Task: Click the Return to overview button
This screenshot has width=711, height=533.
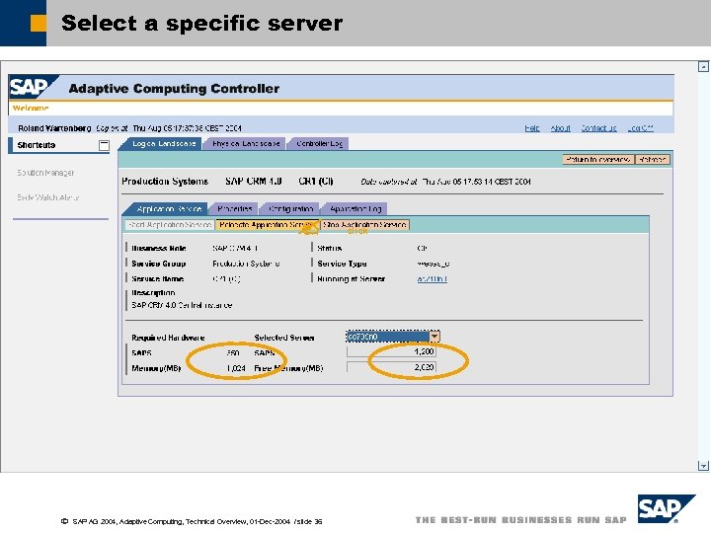Action: (598, 160)
